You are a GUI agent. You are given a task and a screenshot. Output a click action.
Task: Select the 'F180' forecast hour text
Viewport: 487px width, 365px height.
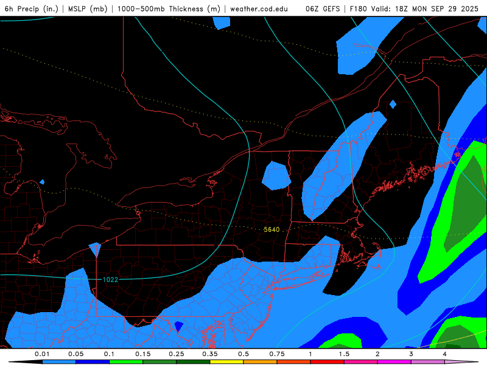click(x=359, y=9)
